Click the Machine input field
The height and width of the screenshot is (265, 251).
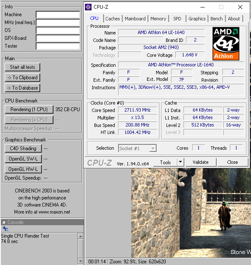(58, 15)
